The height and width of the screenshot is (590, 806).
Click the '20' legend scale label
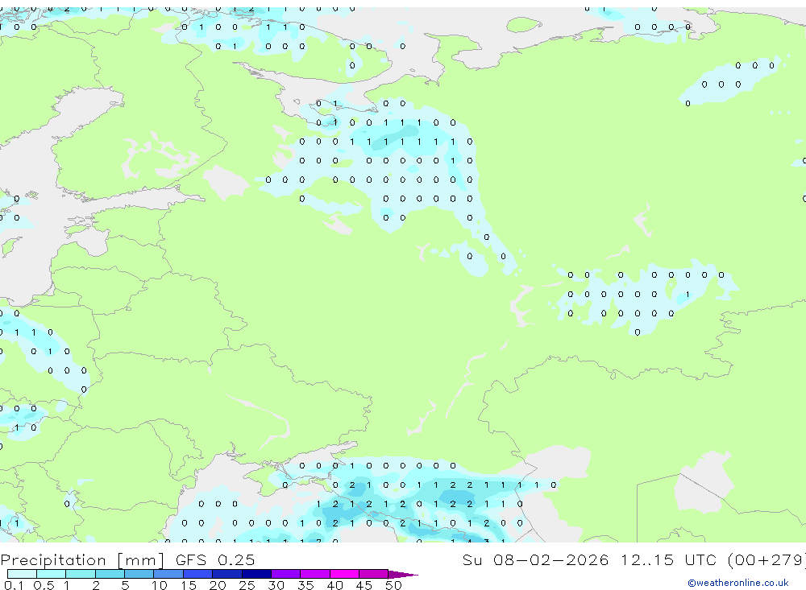218,585
